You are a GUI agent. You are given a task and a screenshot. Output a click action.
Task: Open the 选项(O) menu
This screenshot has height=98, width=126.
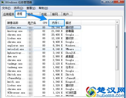(x=18, y=8)
